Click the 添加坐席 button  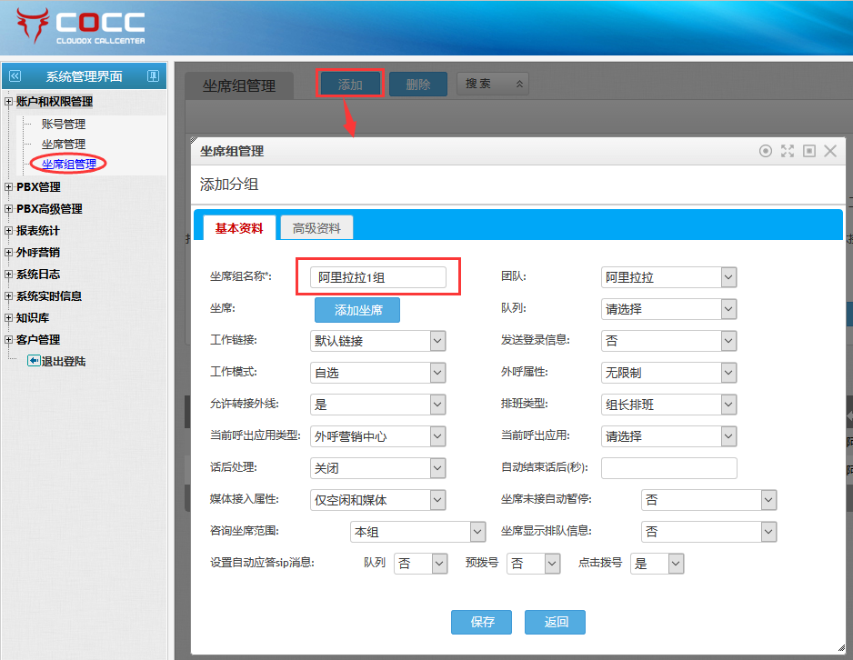coord(357,310)
